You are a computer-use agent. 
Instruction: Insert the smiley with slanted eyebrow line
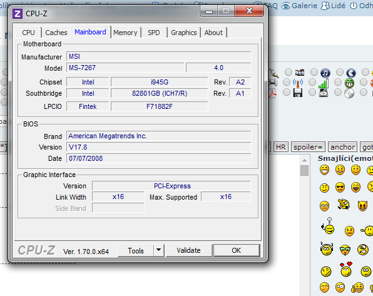325,272
